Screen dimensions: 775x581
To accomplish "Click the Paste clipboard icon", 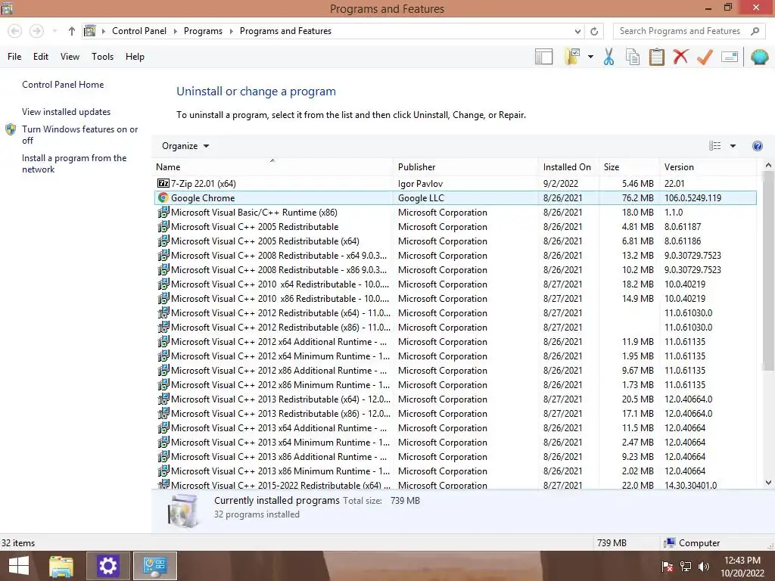I will [656, 57].
